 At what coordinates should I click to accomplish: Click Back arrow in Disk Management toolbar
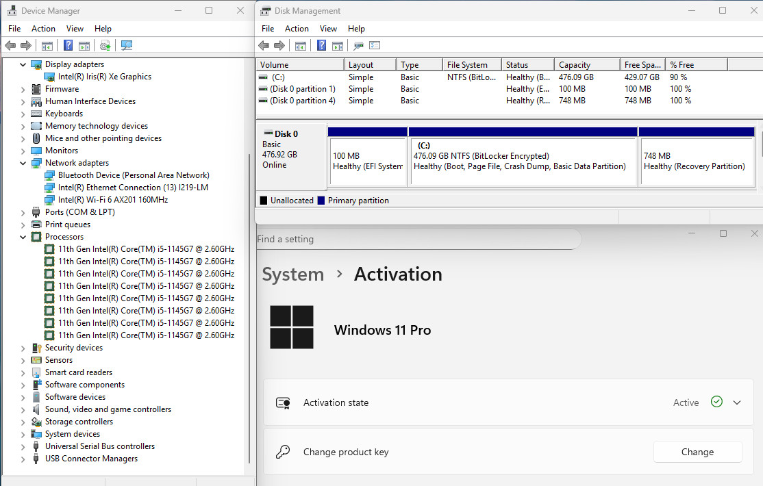264,46
